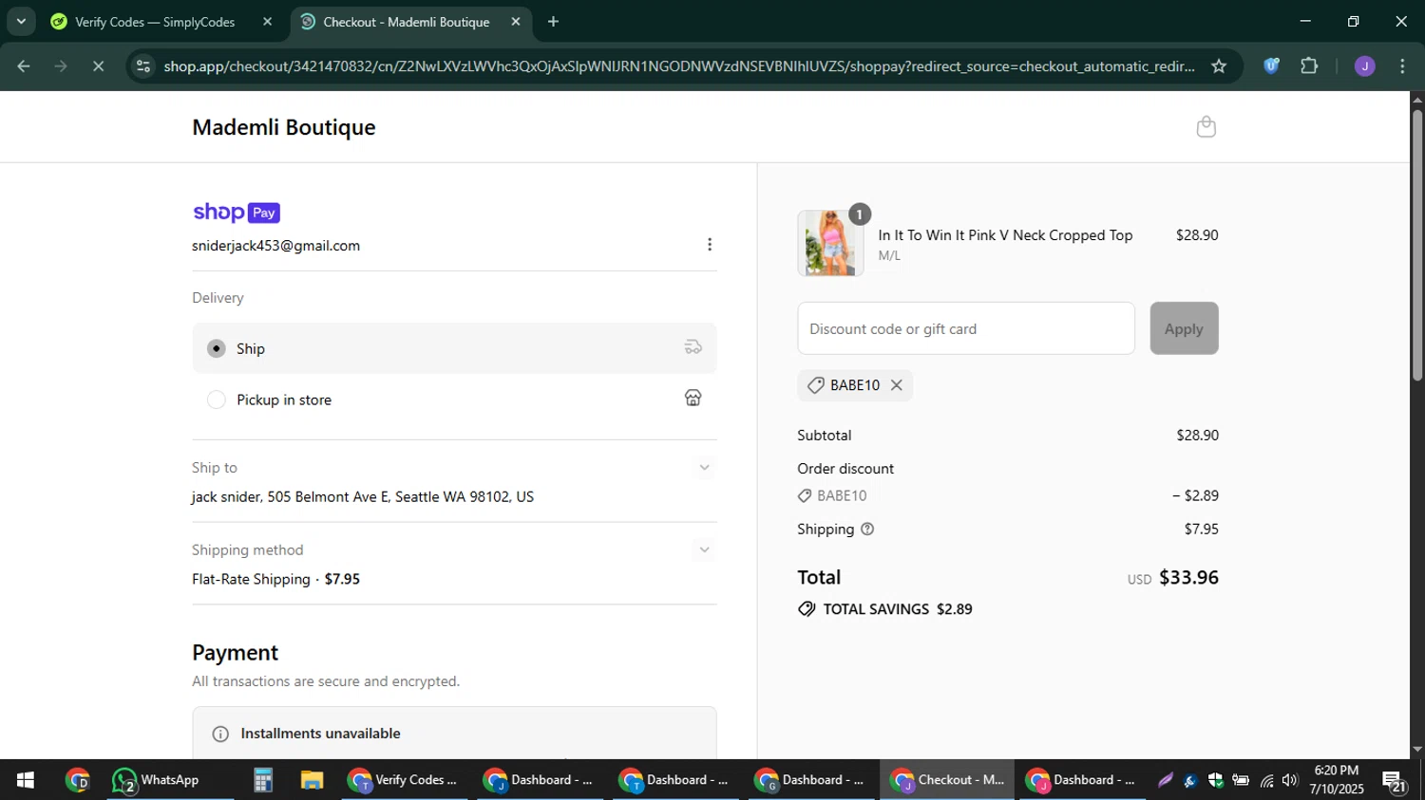The width and height of the screenshot is (1425, 800).
Task: Open Calculator from the taskbar
Action: point(263,780)
